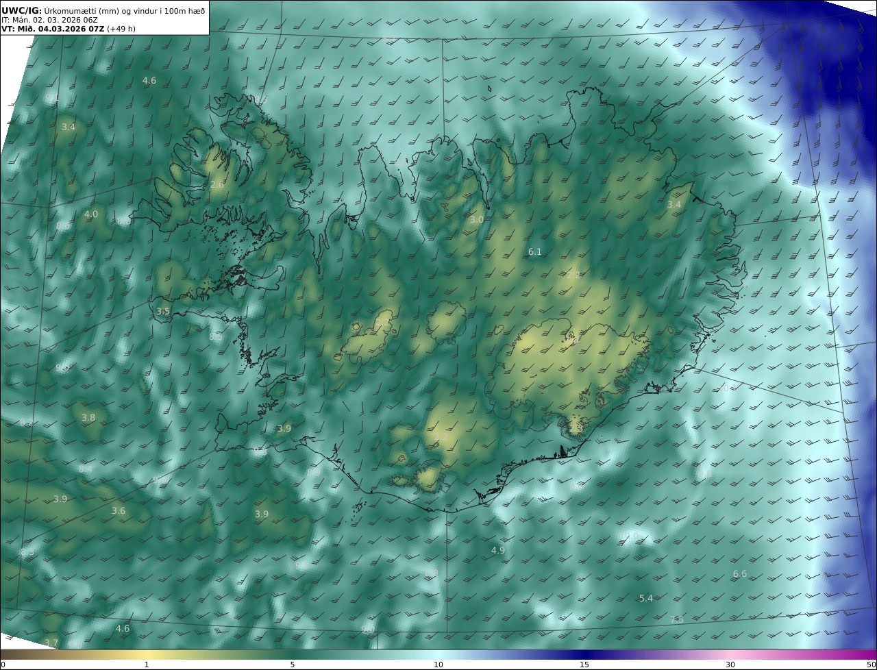Screen dimensions: 877x670
Task: Click the '0' label on the color scale
Action: click(x=3, y=665)
